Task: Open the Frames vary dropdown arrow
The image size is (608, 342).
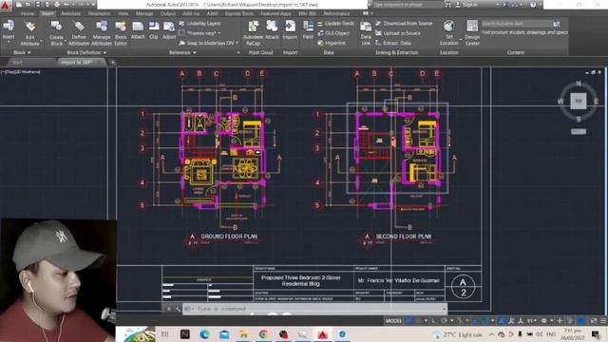Action: point(219,33)
